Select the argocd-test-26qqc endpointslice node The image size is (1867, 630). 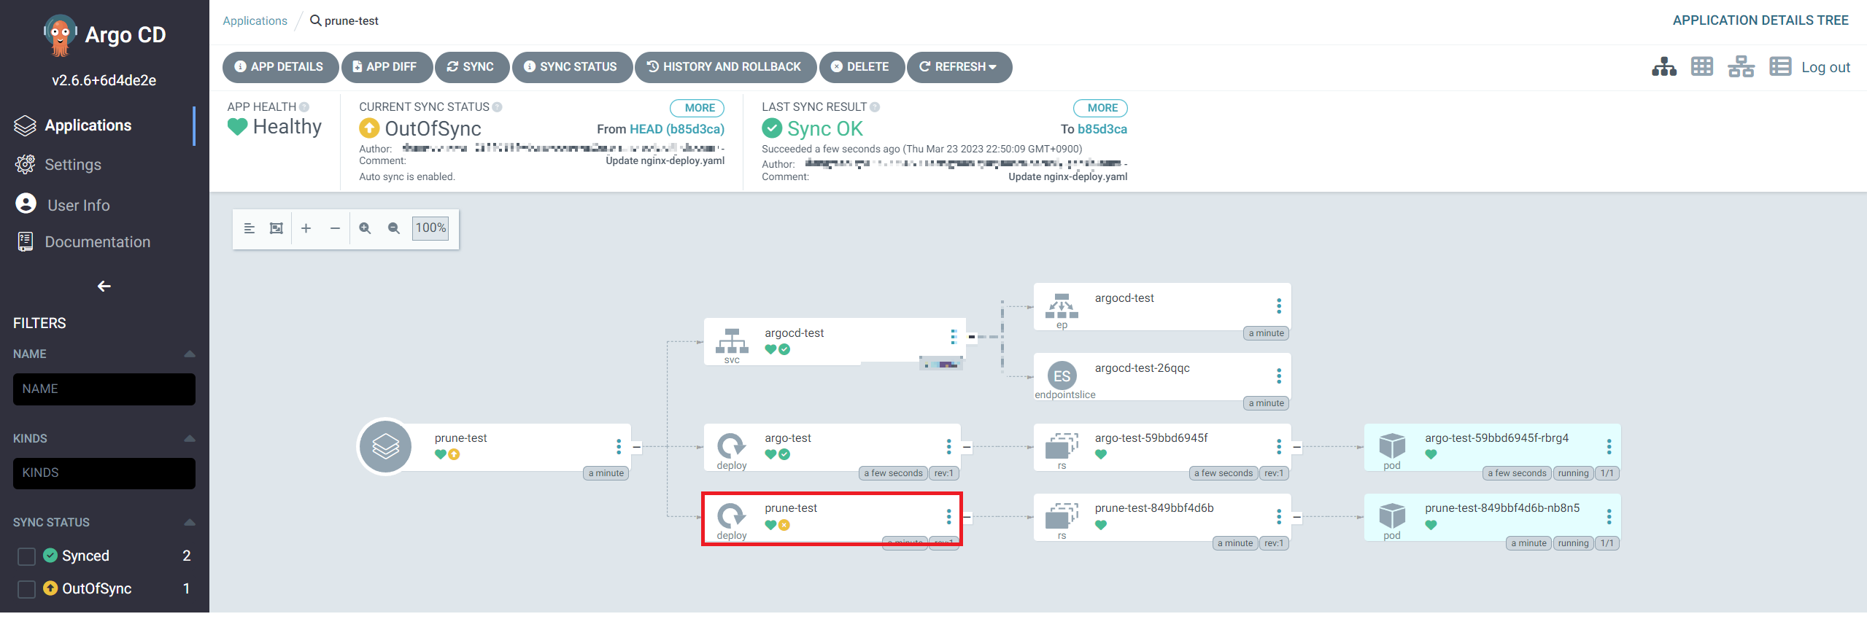point(1162,378)
